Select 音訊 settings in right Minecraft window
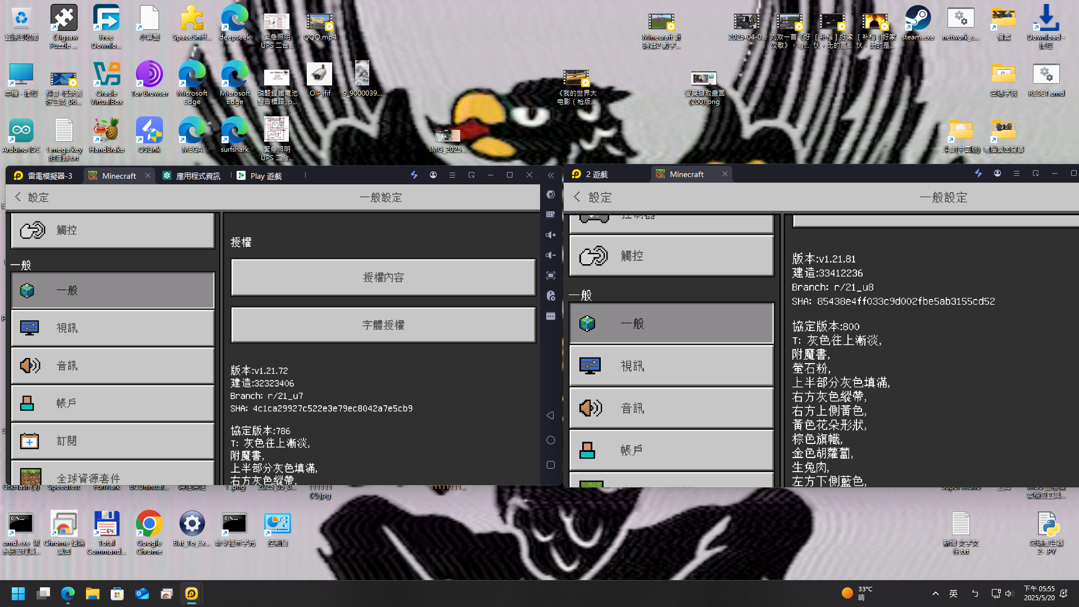This screenshot has width=1079, height=607. [671, 408]
